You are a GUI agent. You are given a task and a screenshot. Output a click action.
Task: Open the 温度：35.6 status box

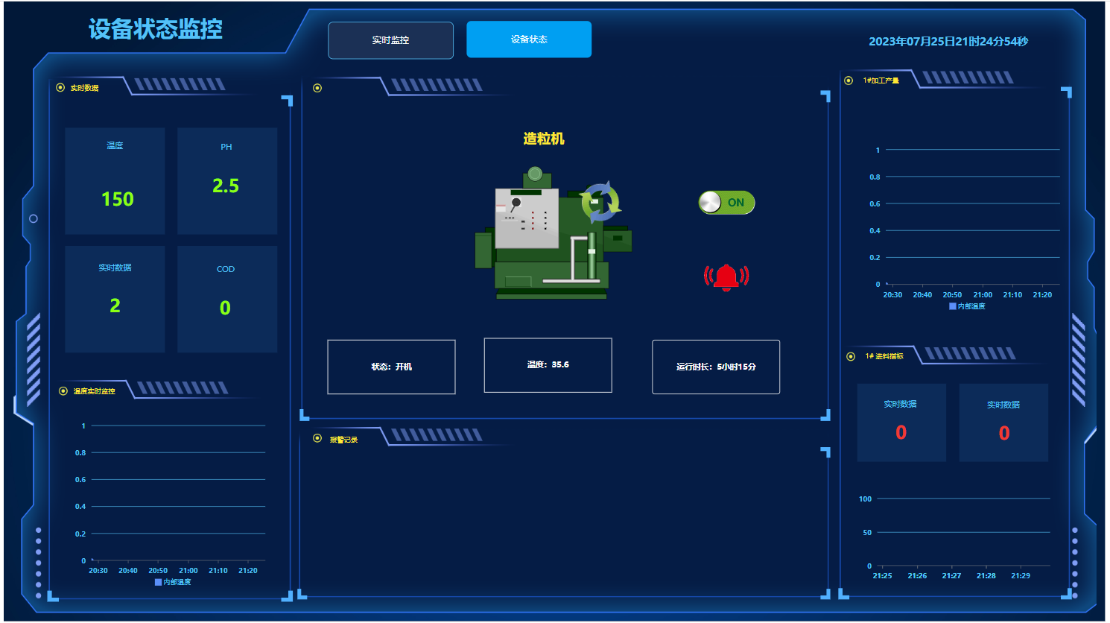(548, 365)
